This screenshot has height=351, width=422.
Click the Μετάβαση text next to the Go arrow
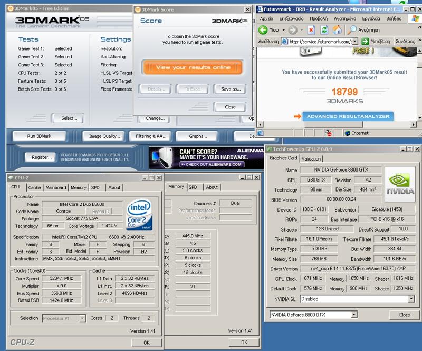380,42
